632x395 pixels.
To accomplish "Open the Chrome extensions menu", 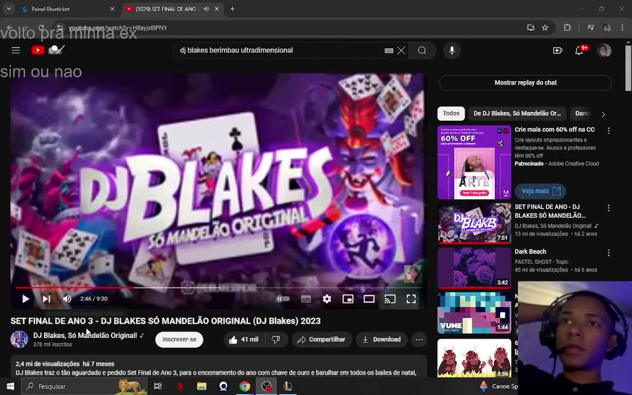I will (567, 28).
